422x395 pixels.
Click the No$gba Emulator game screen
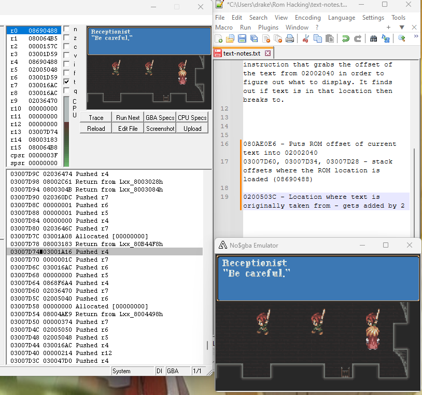[x=318, y=323]
